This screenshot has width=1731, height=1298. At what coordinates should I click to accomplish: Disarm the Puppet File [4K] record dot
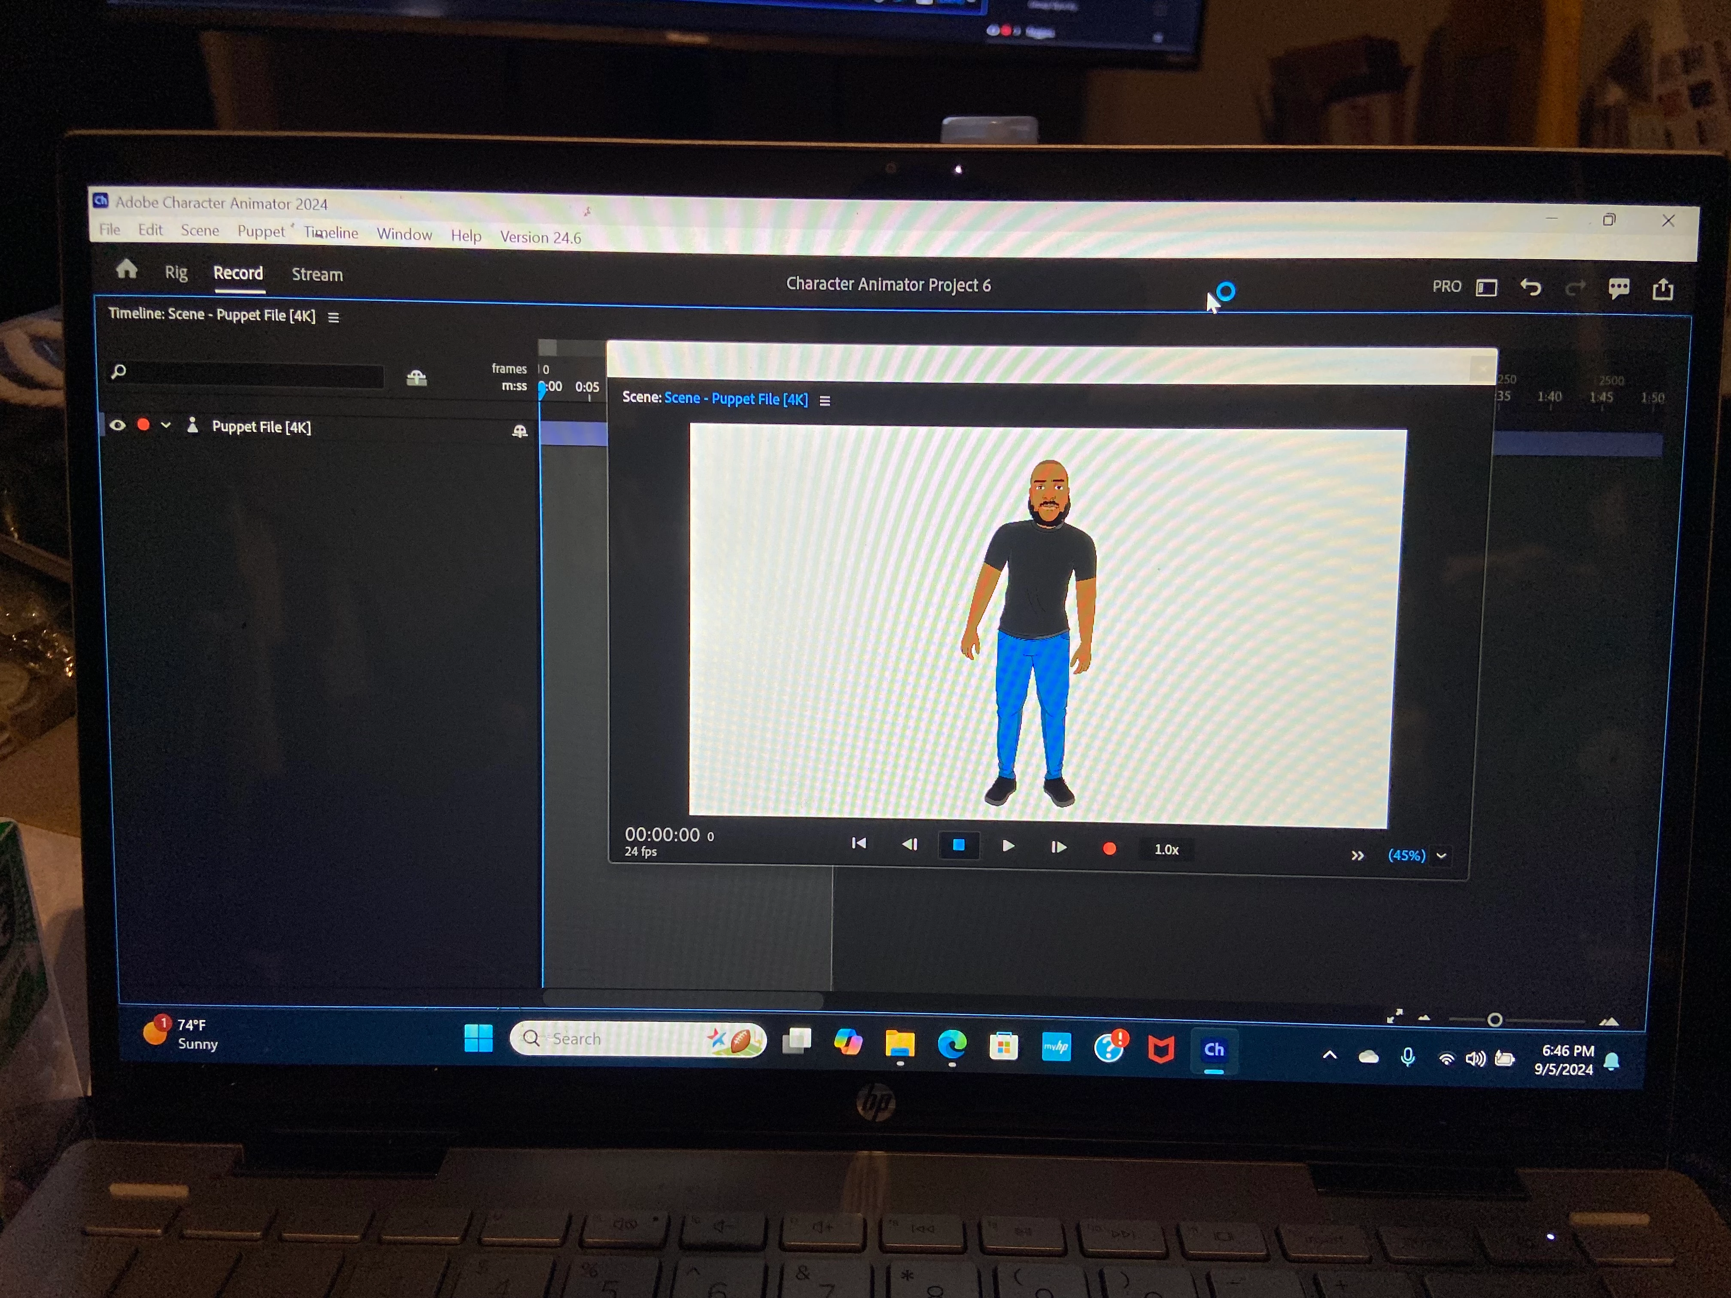143,425
